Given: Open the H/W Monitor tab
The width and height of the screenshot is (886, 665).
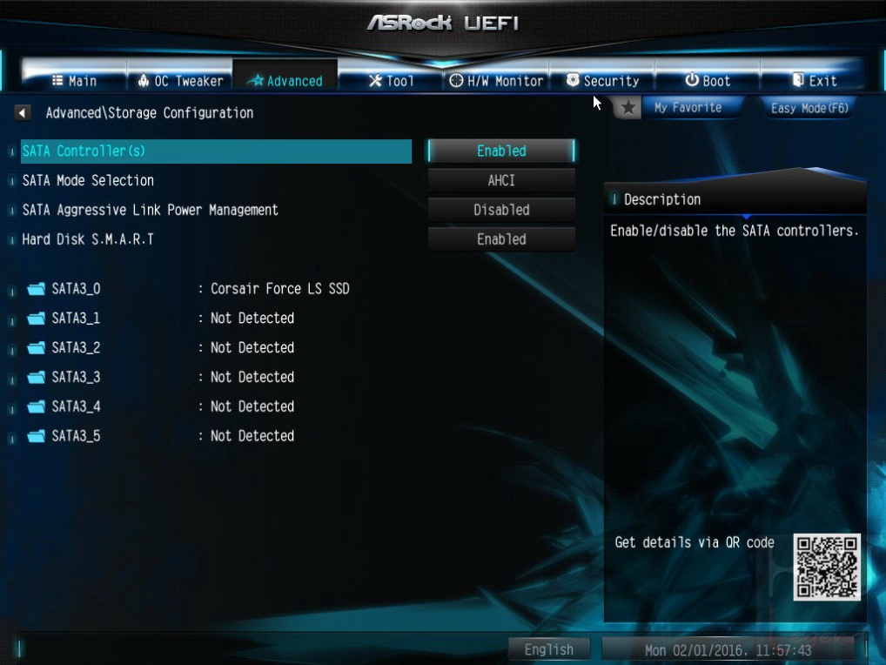Looking at the screenshot, I should point(496,81).
